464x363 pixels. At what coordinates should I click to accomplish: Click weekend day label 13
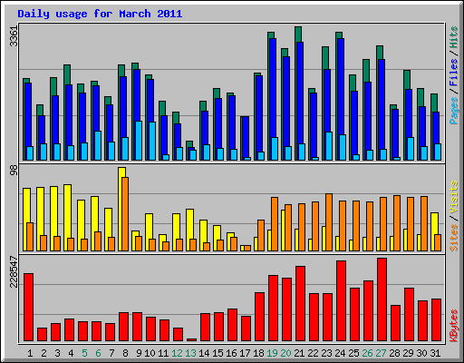click(x=190, y=353)
